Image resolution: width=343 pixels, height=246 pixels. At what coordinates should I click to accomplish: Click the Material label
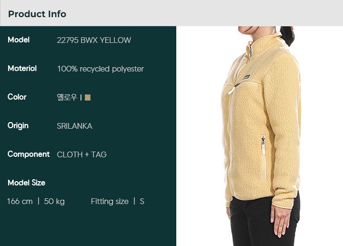(22, 68)
